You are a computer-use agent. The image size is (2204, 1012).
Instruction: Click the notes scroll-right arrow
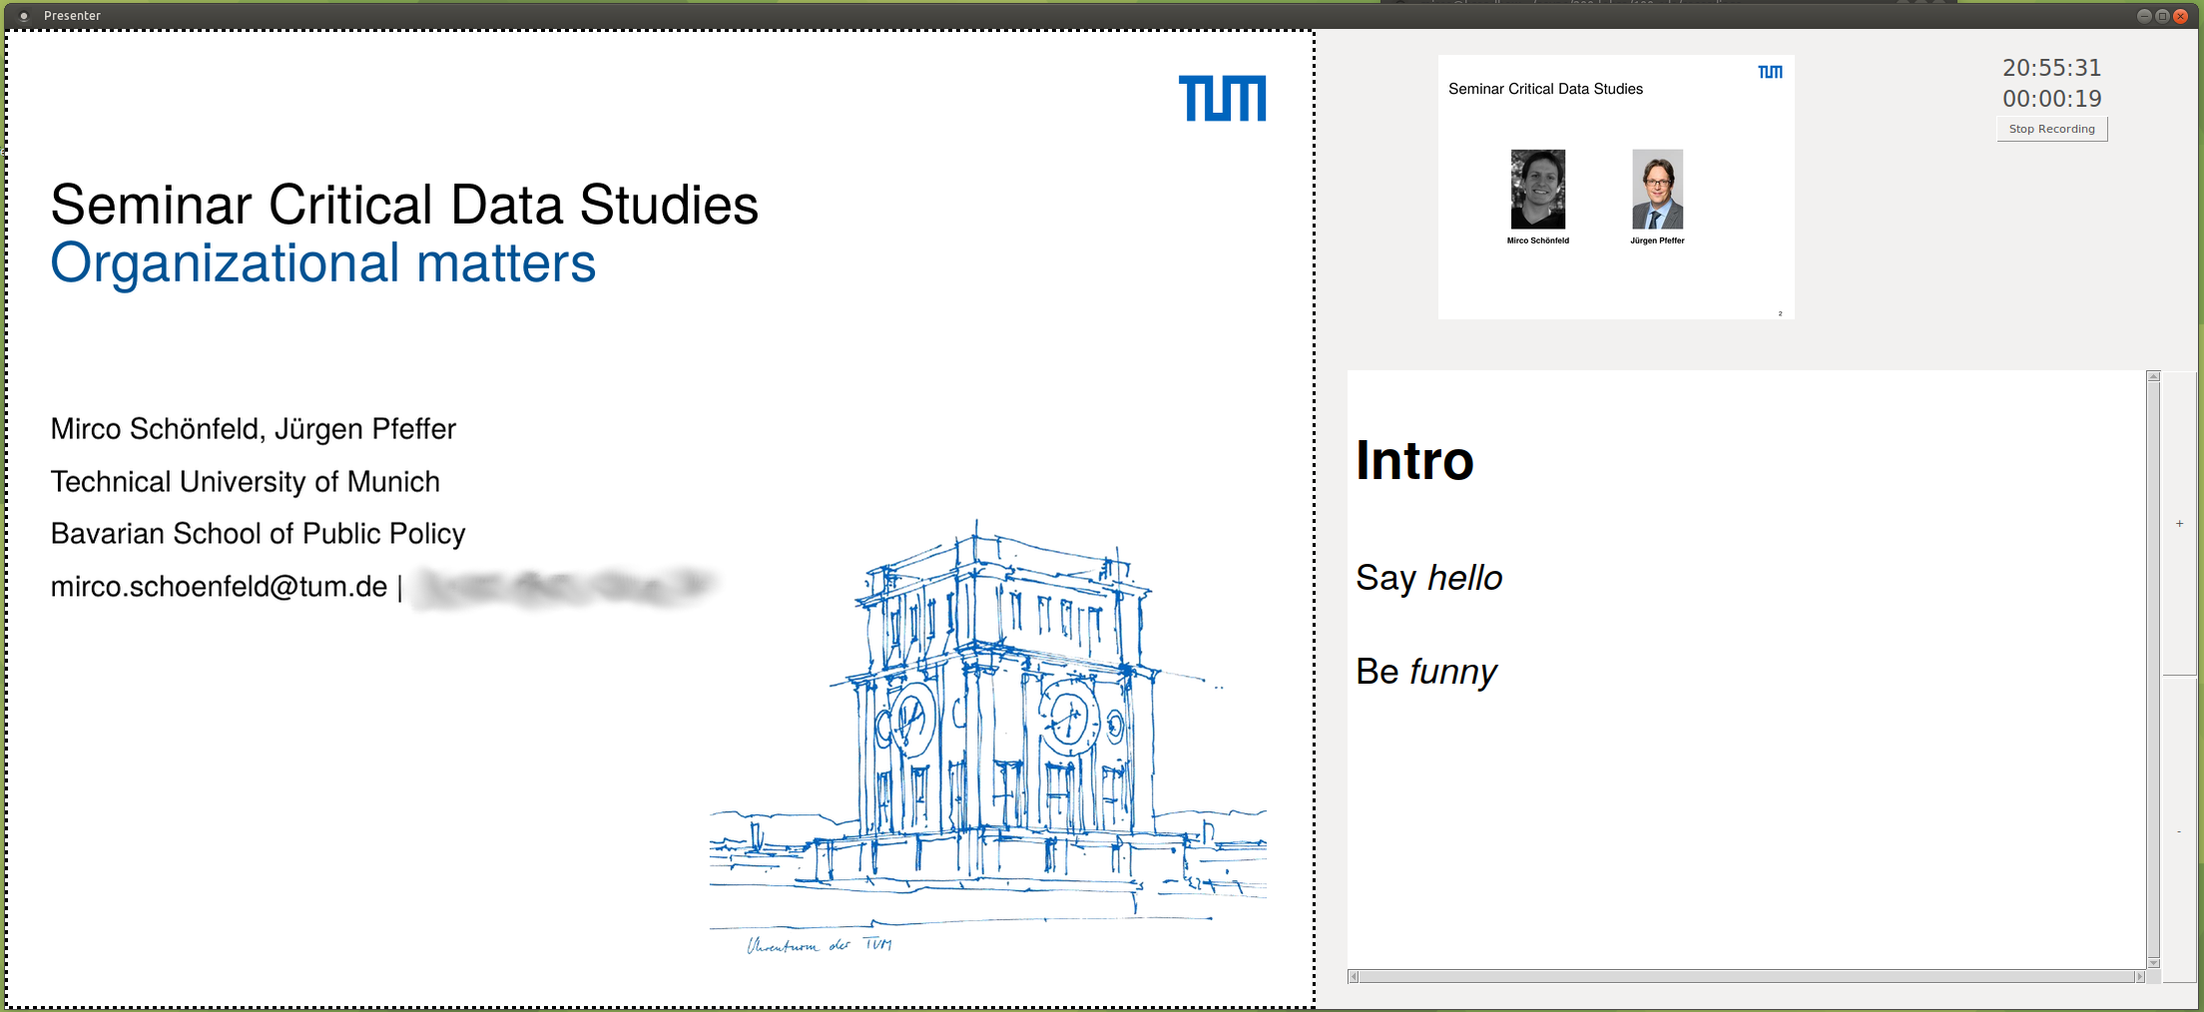point(2139,976)
